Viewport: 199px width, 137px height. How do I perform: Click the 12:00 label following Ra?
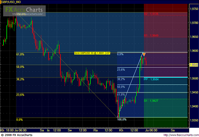pyautogui.click(x=108, y=130)
